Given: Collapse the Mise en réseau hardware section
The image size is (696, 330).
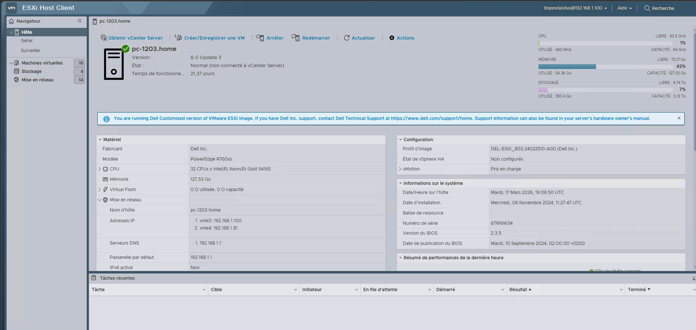Looking at the screenshot, I should (x=100, y=200).
